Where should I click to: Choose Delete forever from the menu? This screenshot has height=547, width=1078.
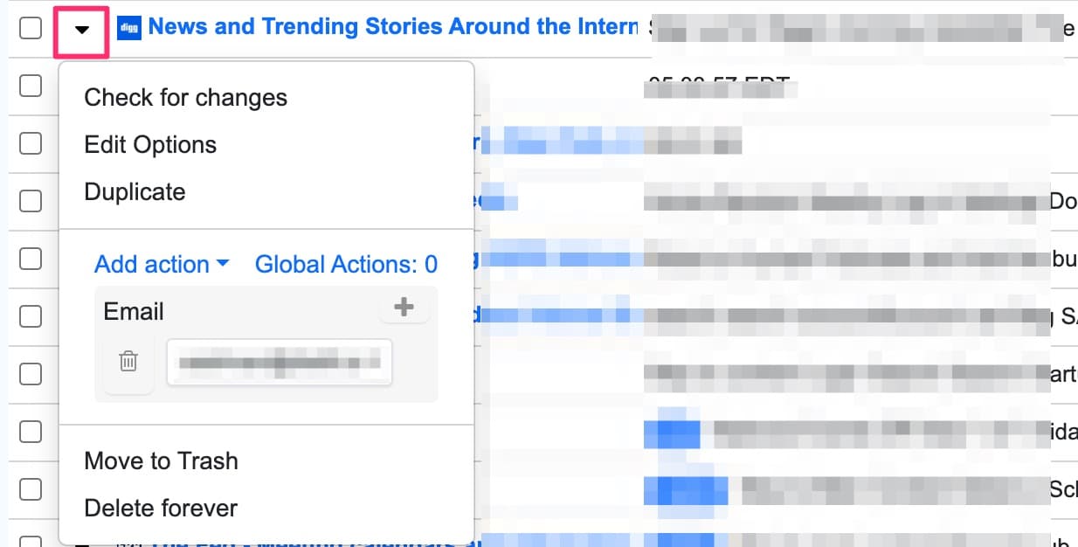tap(161, 508)
